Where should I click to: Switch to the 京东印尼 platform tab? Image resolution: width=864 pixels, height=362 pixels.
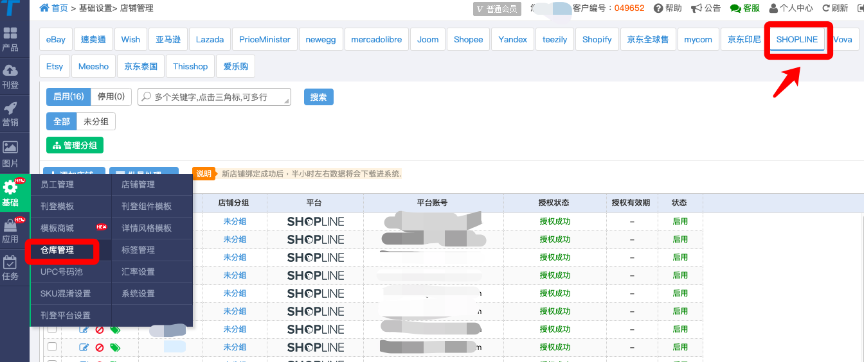[744, 39]
